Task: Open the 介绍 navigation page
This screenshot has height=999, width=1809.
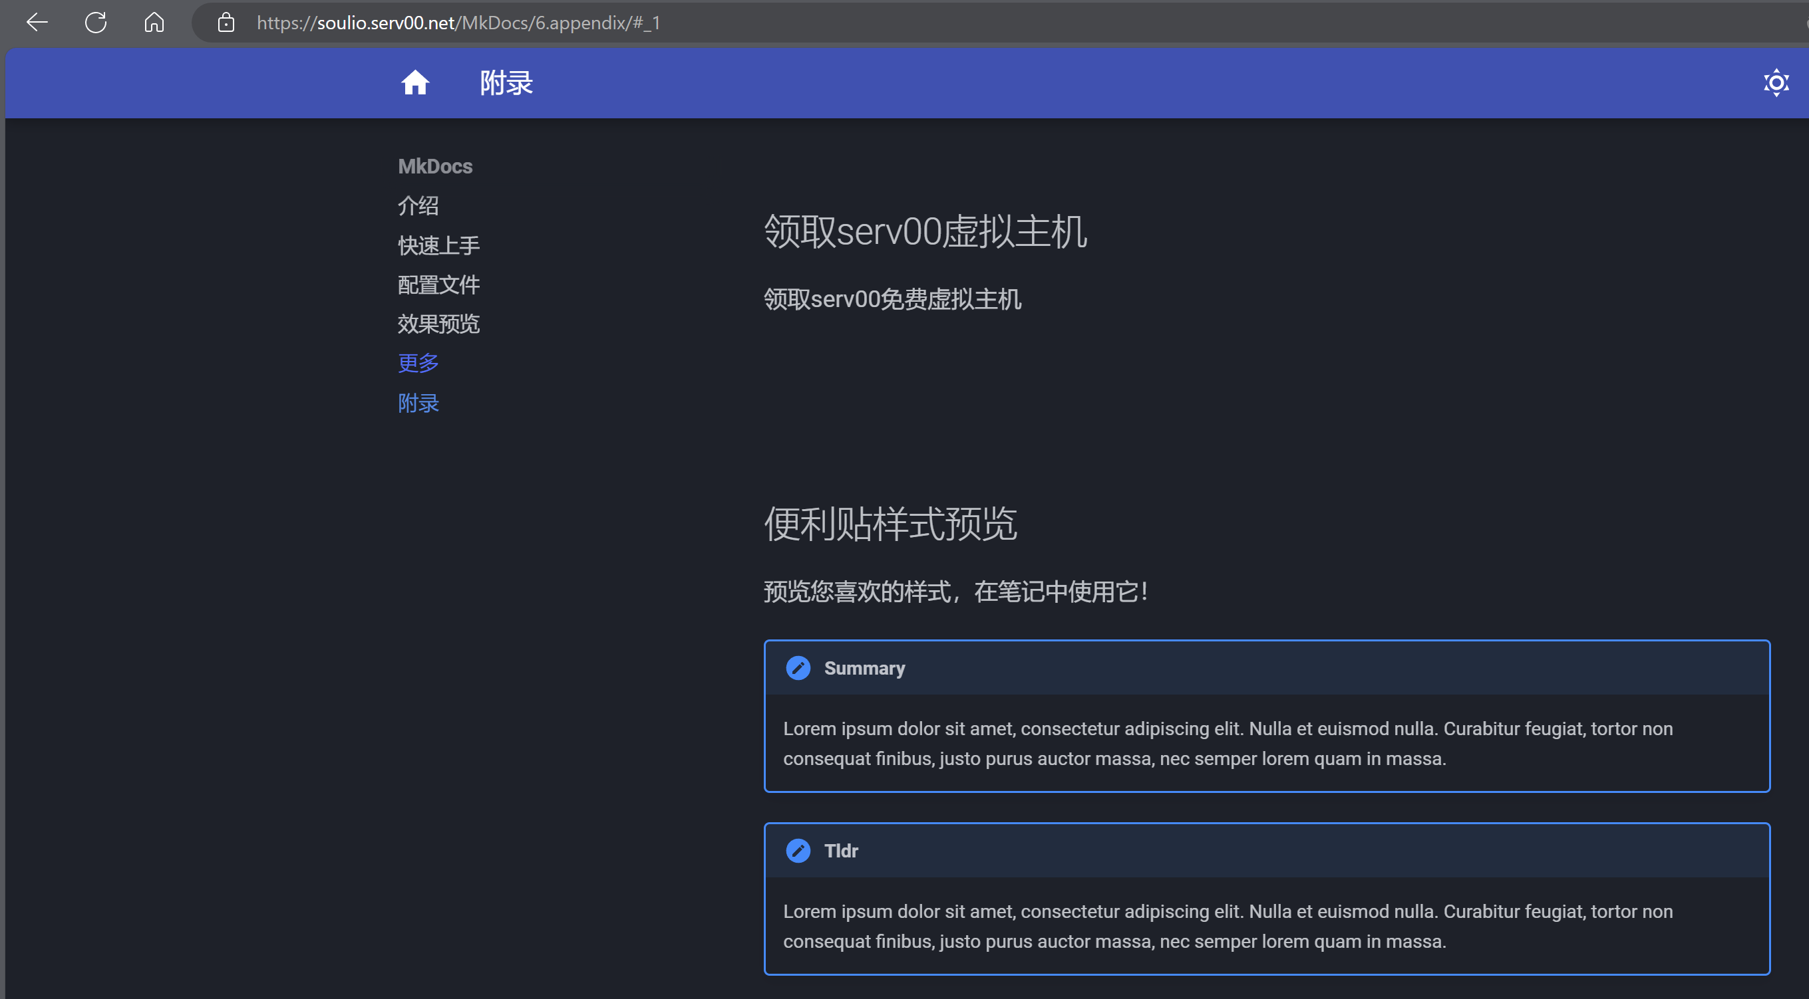Action: 418,205
